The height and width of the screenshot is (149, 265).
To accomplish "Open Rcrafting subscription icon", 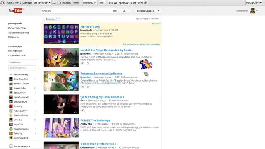I will (11, 106).
